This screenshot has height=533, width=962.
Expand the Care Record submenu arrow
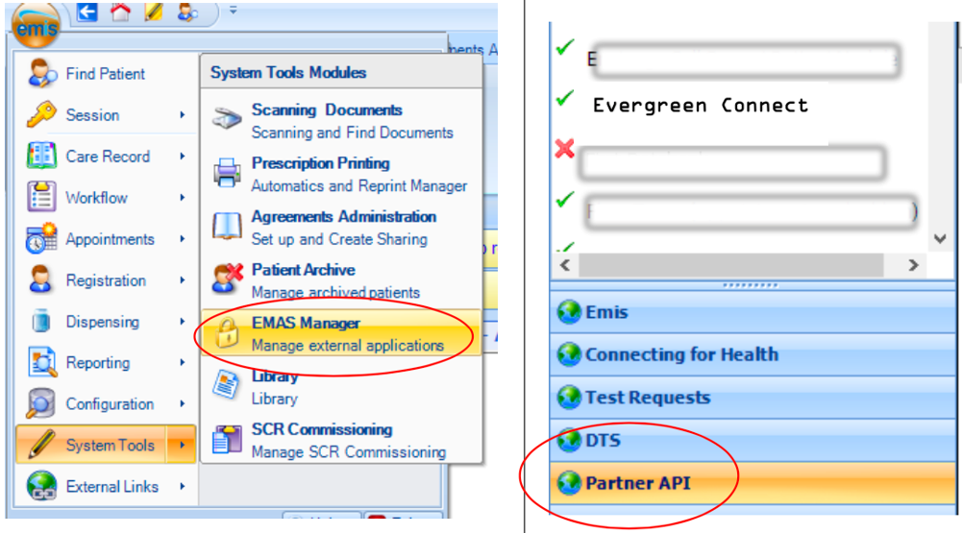183,156
